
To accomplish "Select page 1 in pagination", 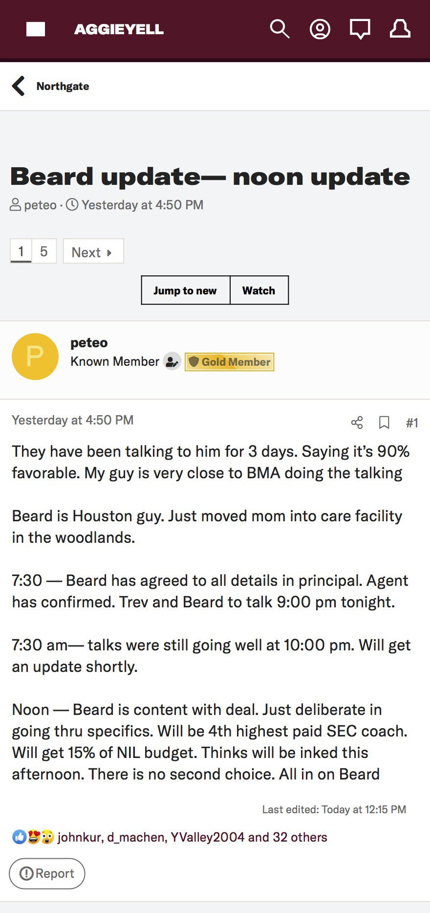I will (x=21, y=251).
